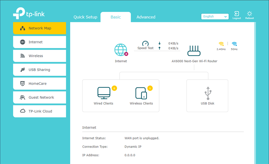Viewport: 269px width, 164px height.
Task: Open Wireless Clients devices icon
Action: tap(141, 93)
